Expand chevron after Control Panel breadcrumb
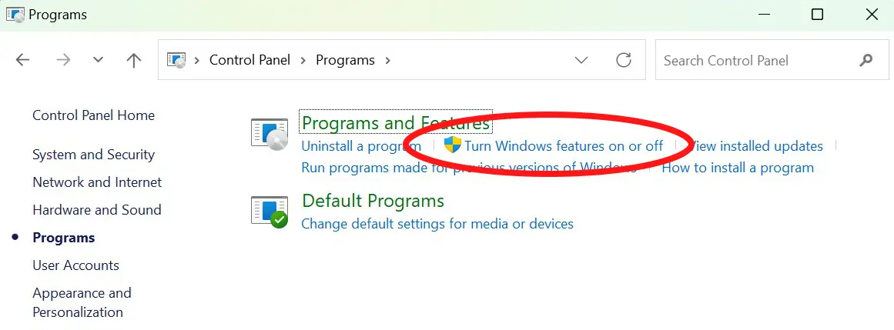The width and height of the screenshot is (894, 330). coord(303,60)
